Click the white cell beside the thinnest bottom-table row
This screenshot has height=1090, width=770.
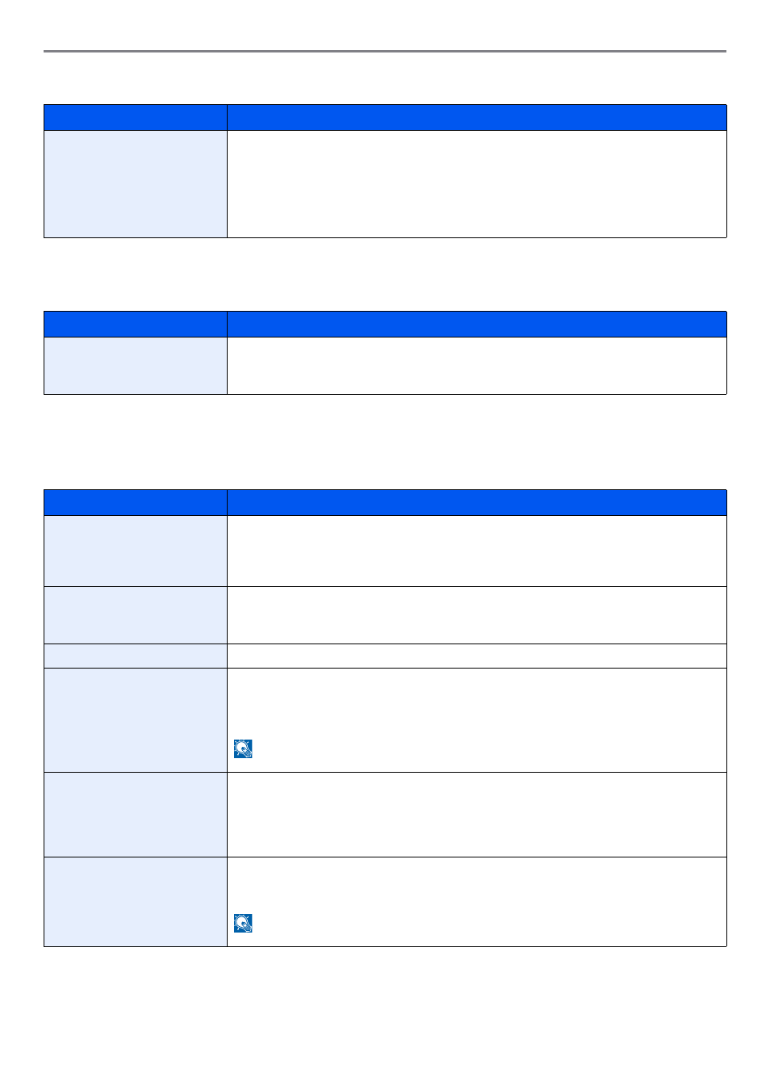click(477, 656)
